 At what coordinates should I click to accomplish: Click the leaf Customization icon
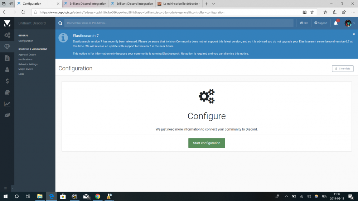point(7,115)
